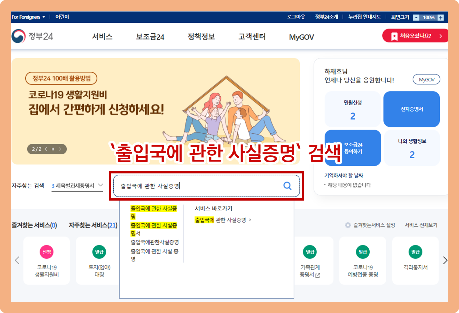Open 나의 생활정보 tile
The width and height of the screenshot is (459, 313).
(x=412, y=148)
